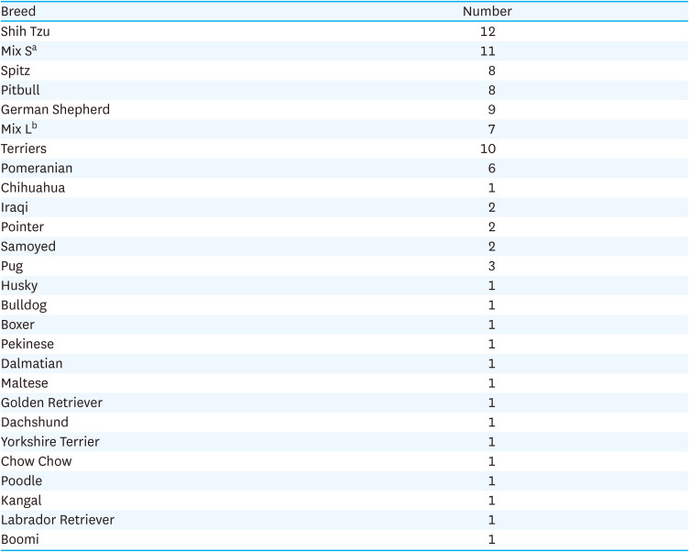Select the Chow Chow breed name
The image size is (689, 552).
36,461
